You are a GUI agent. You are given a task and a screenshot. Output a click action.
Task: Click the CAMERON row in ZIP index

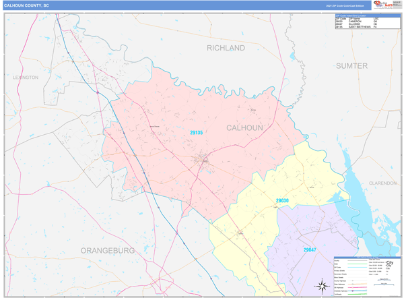tap(368, 22)
